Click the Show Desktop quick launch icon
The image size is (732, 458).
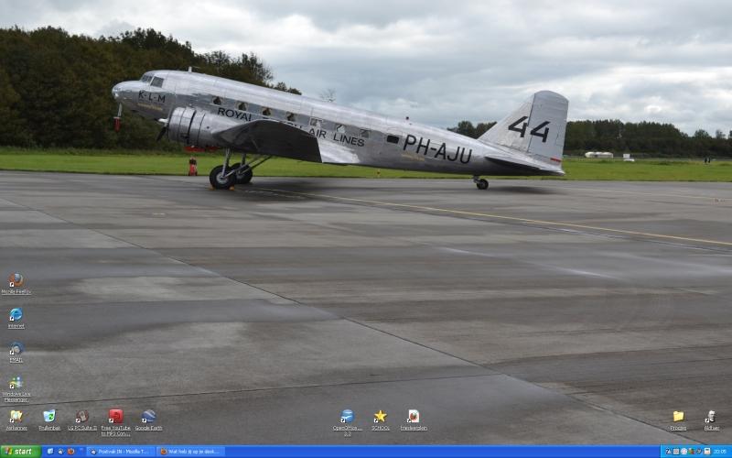coord(50,452)
